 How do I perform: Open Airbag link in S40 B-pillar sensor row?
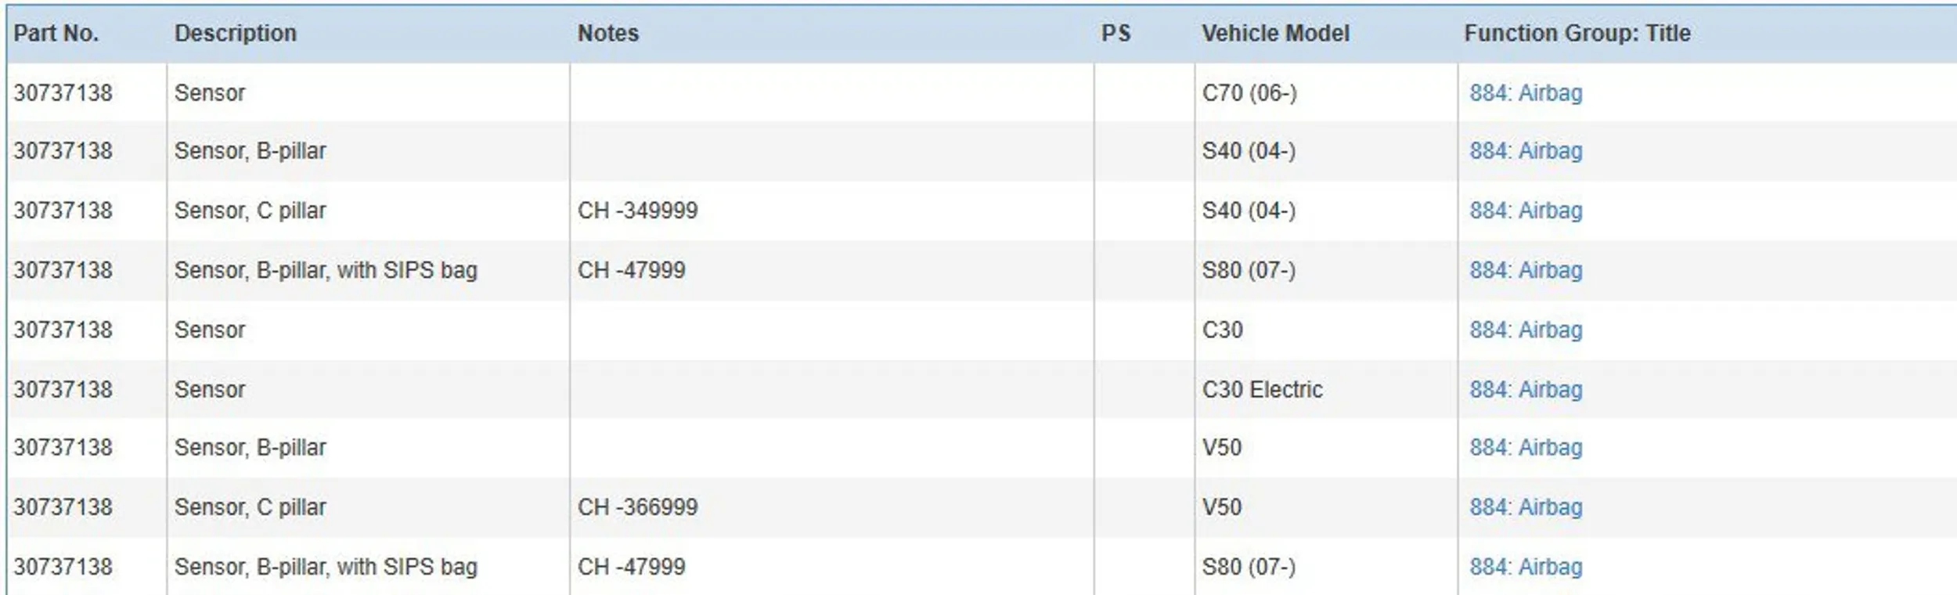(x=1525, y=151)
